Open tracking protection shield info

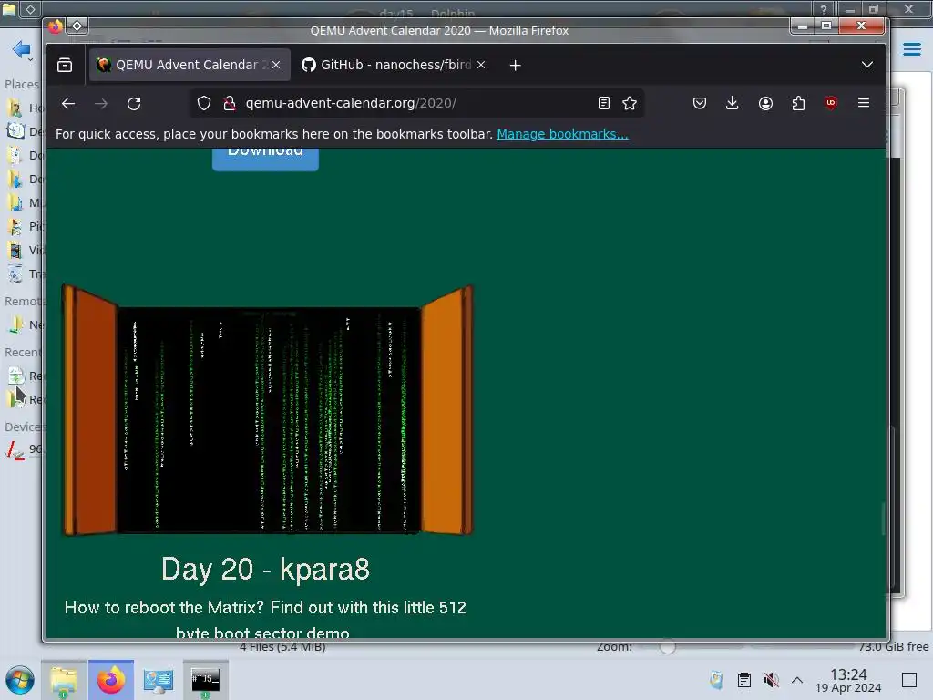204,104
